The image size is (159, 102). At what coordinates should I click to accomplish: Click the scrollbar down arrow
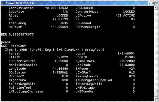156,99
